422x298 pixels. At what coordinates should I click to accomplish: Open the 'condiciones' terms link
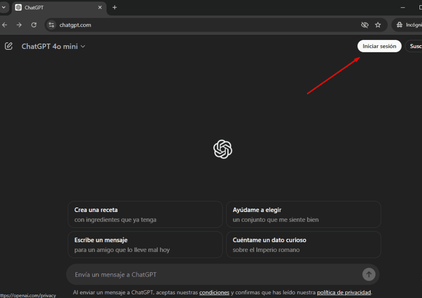[214, 292]
